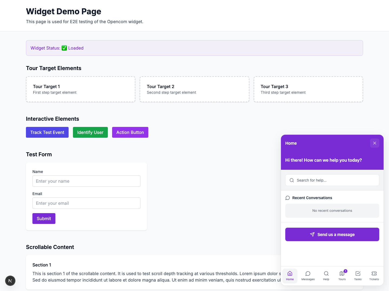Switch to the Help tab
This screenshot has height=291, width=389.
[326, 276]
